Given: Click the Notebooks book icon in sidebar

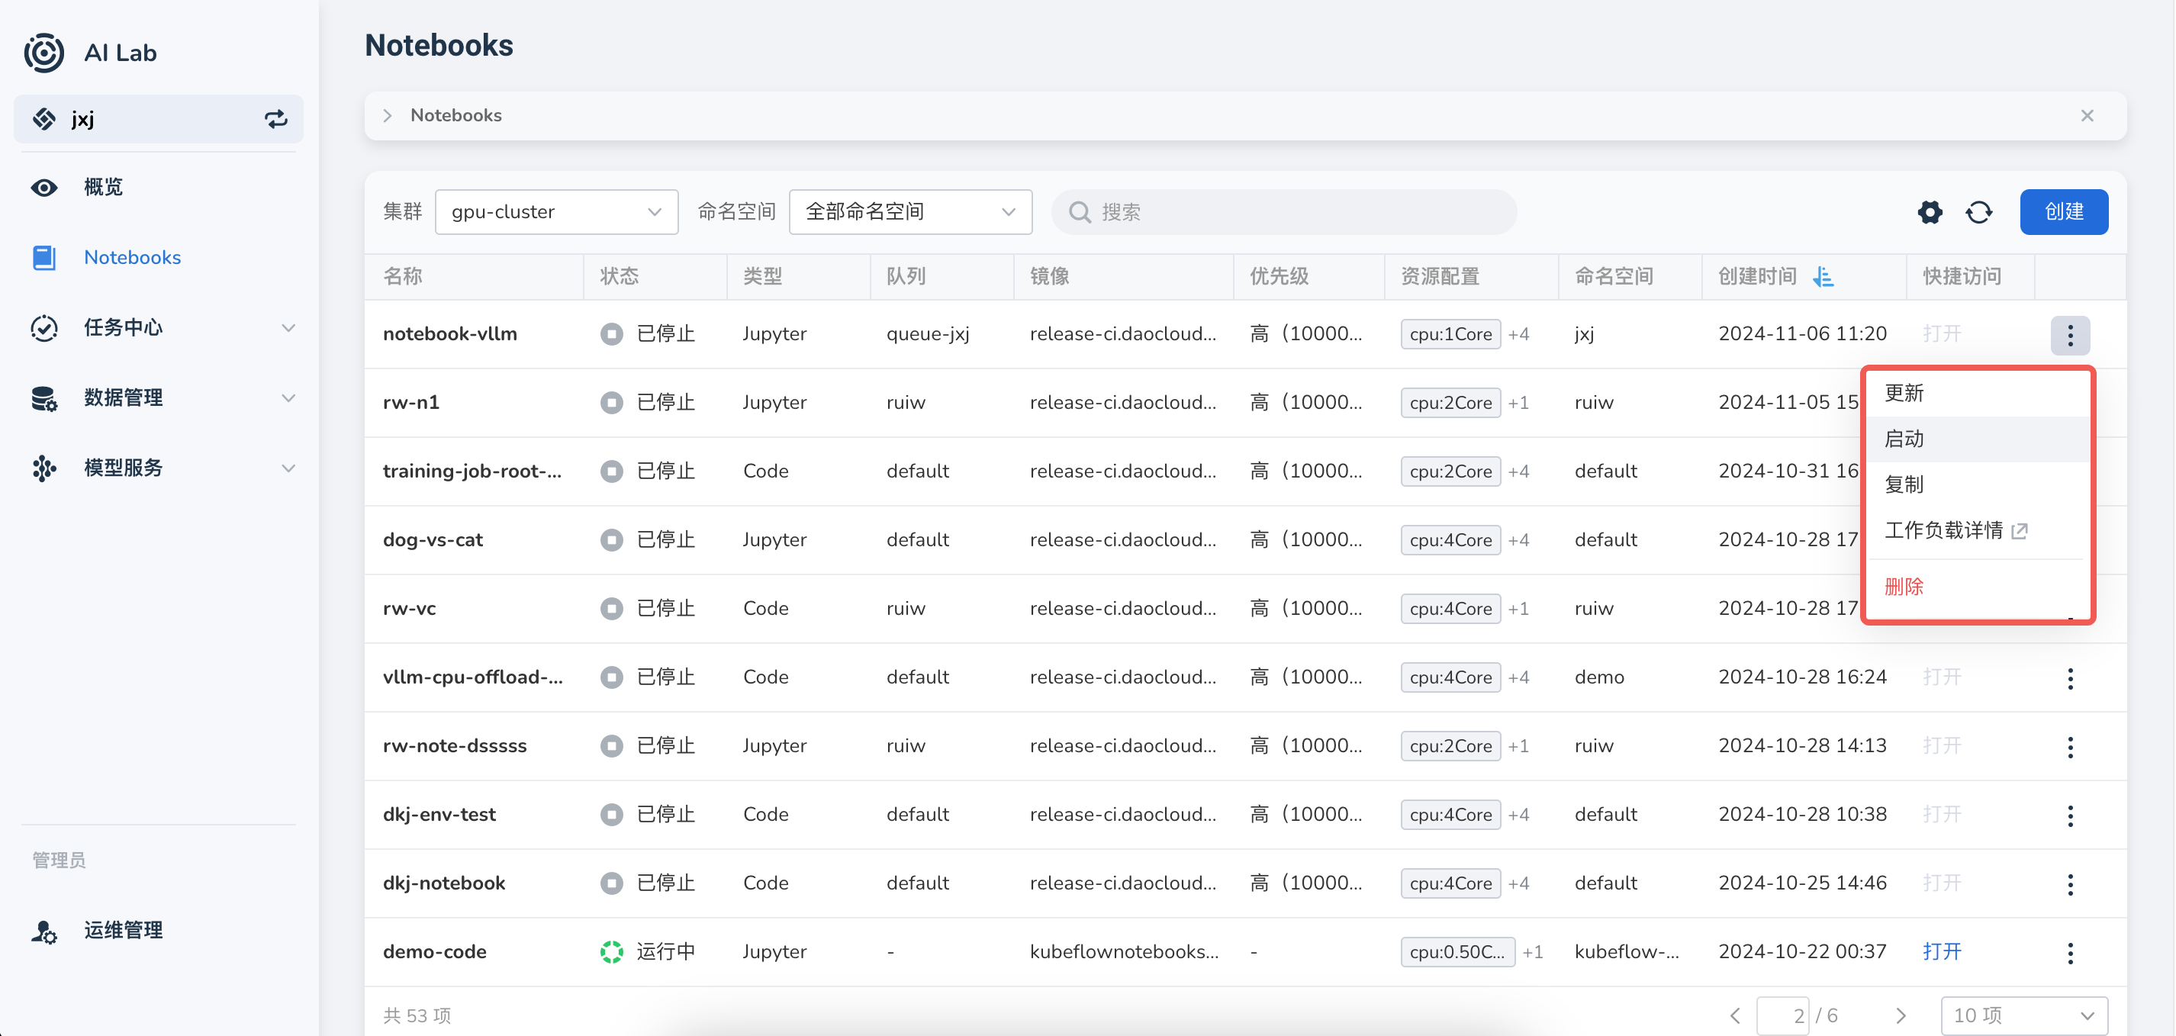Looking at the screenshot, I should pos(44,258).
